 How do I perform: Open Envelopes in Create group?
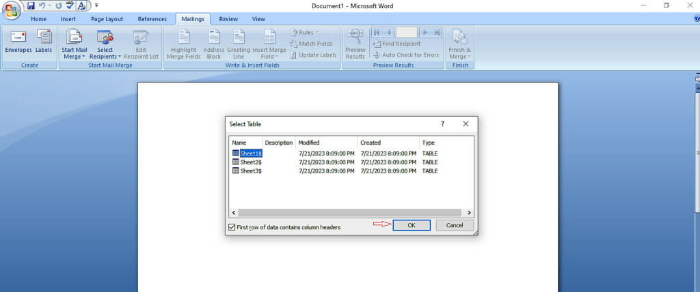click(x=18, y=42)
